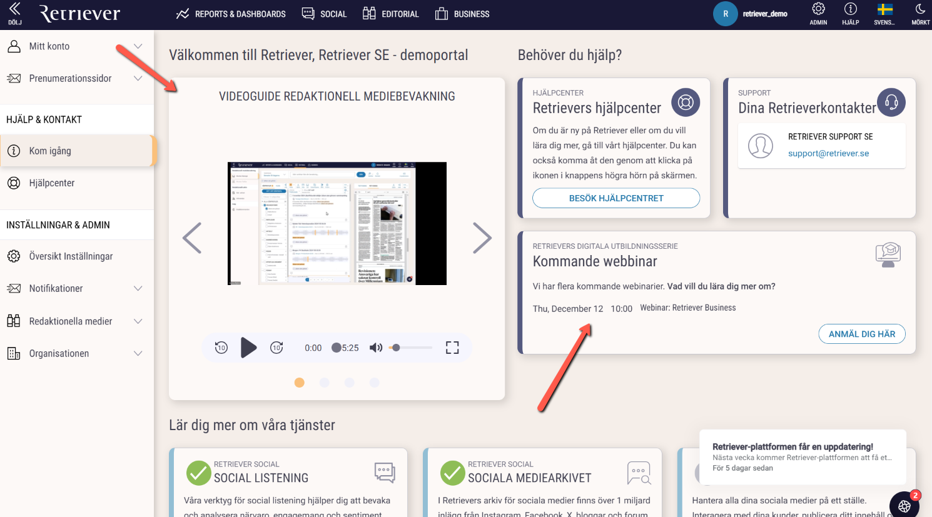Click the webinar education icon
Viewport: 932px width, 517px height.
click(888, 254)
